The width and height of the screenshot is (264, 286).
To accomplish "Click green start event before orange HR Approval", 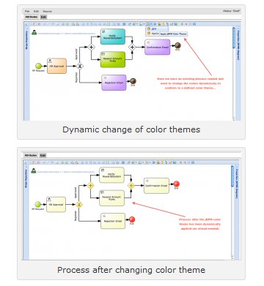I will pos(38,66).
